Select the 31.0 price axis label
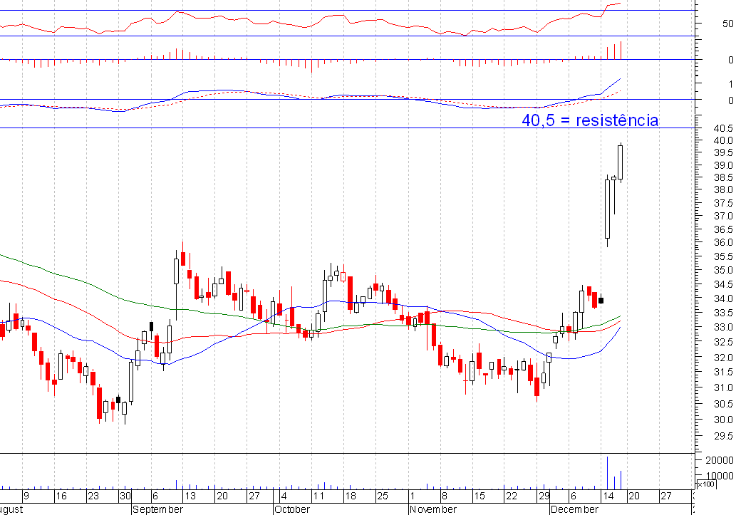The width and height of the screenshot is (736, 515). (x=723, y=387)
